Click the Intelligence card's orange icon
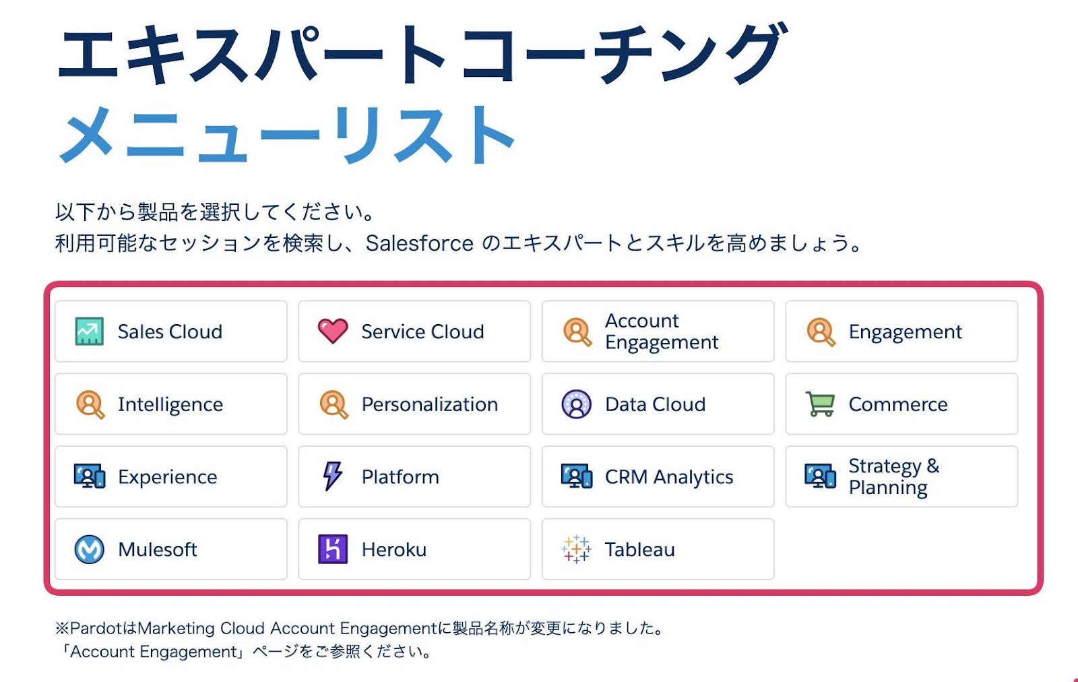 (90, 404)
